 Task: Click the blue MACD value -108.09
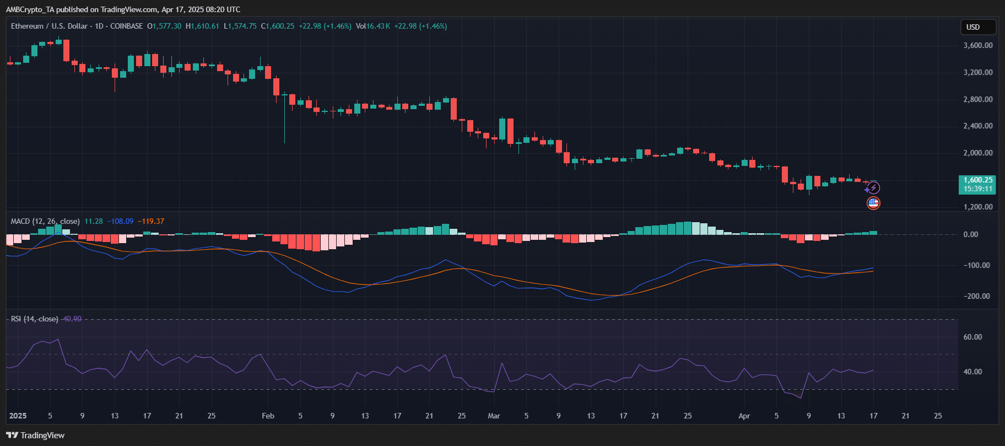tap(120, 221)
